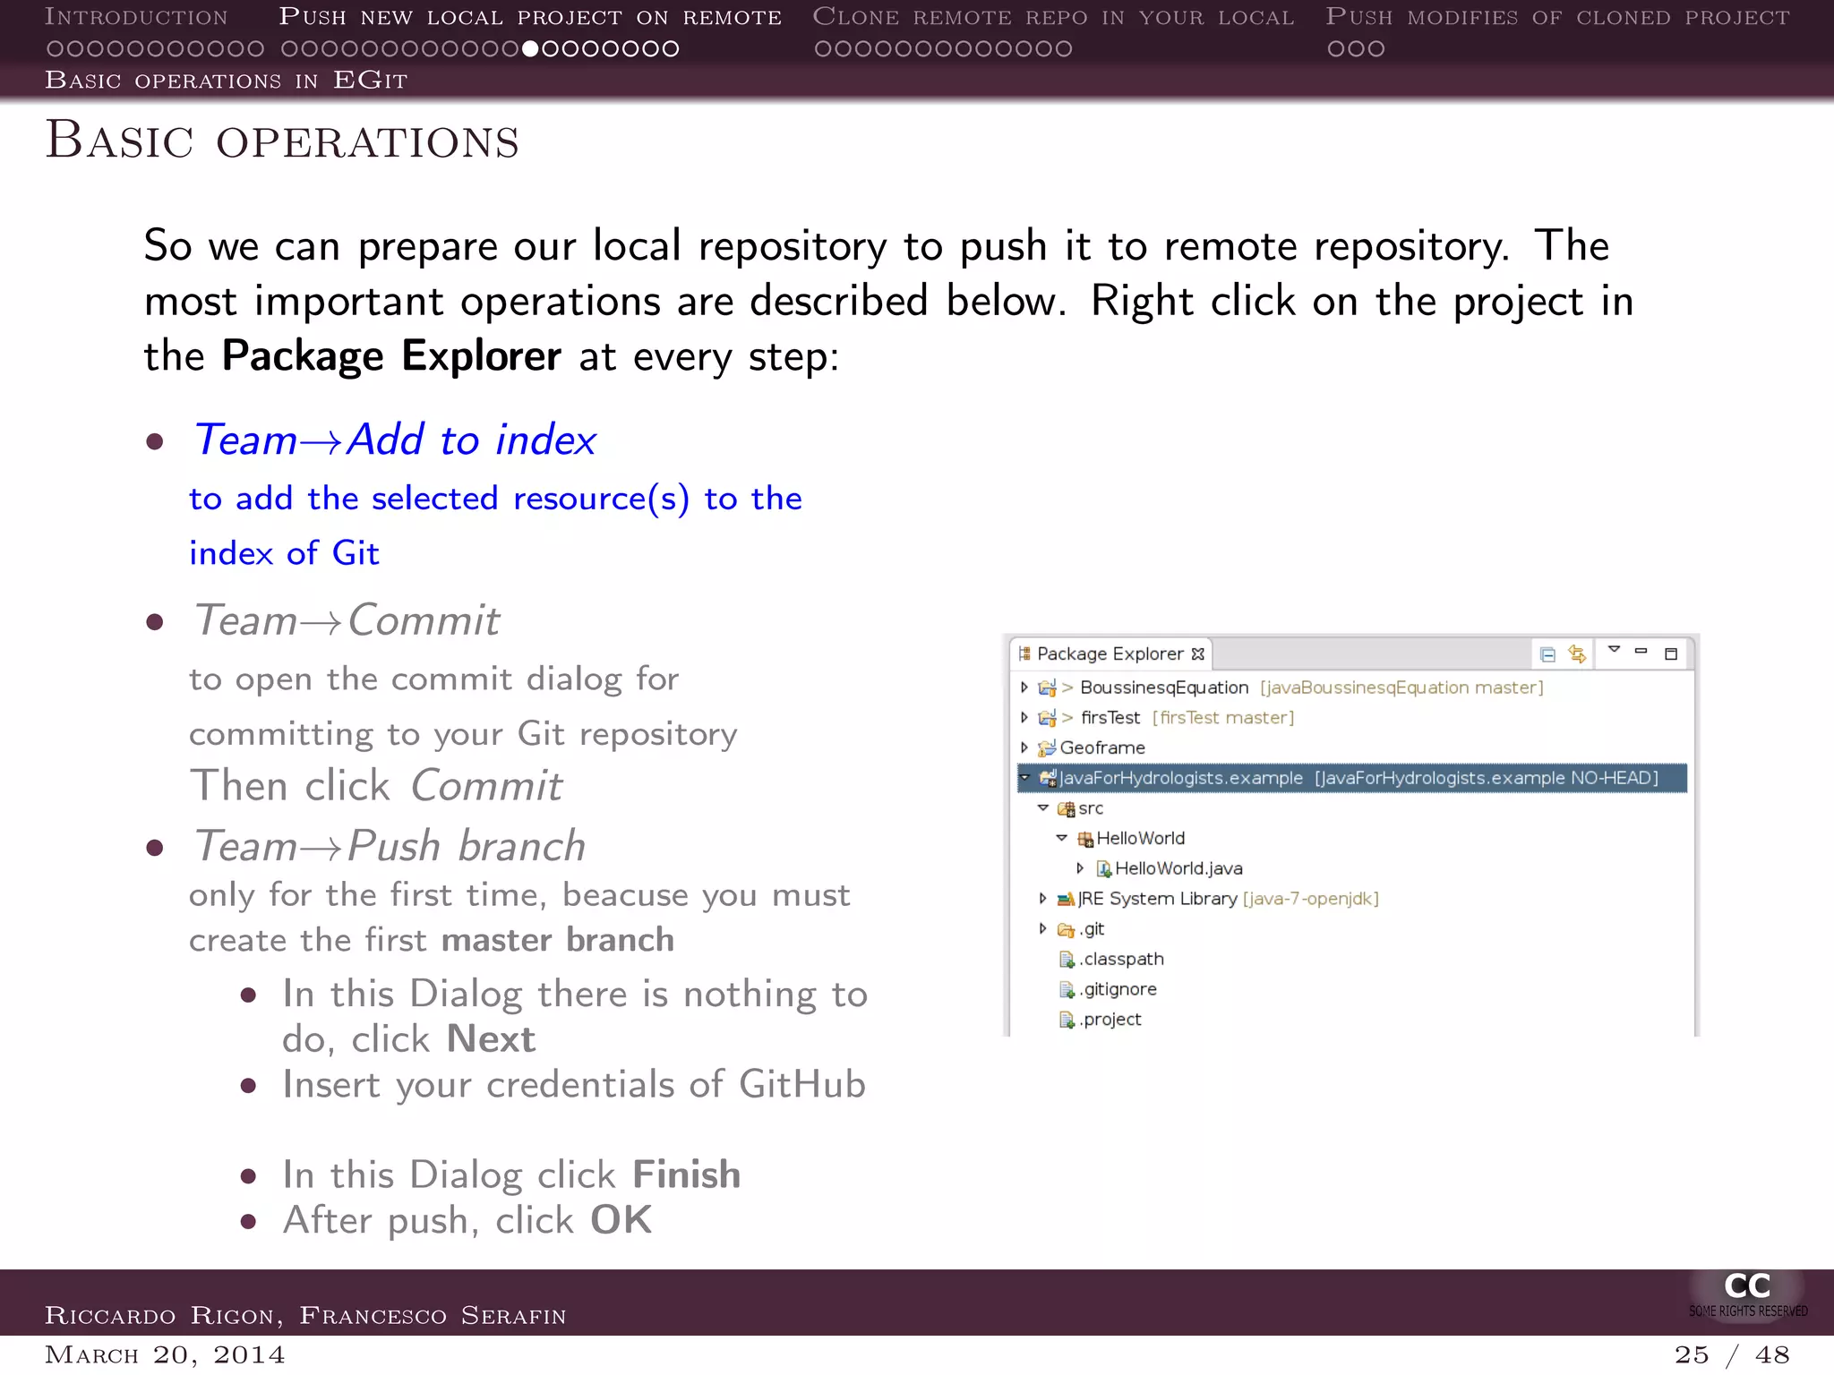Image resolution: width=1834 pixels, height=1375 pixels.
Task: Minimize the Package Explorer view
Action: (x=1641, y=651)
